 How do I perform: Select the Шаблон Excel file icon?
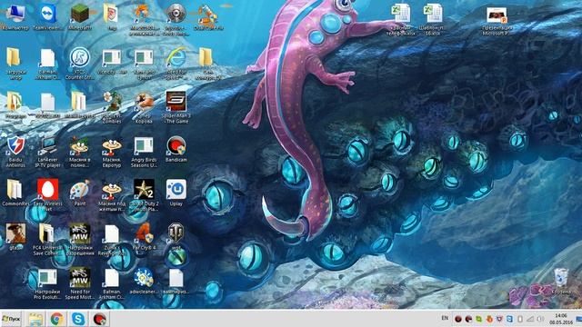[x=433, y=19]
